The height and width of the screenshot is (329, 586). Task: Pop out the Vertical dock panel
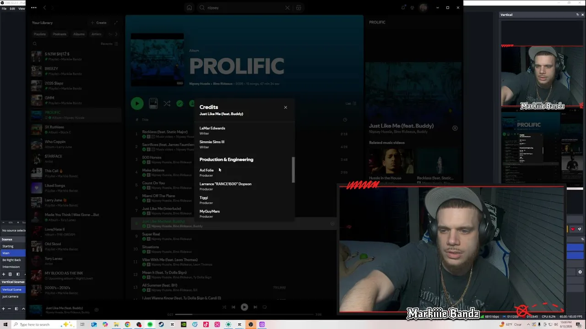[577, 15]
